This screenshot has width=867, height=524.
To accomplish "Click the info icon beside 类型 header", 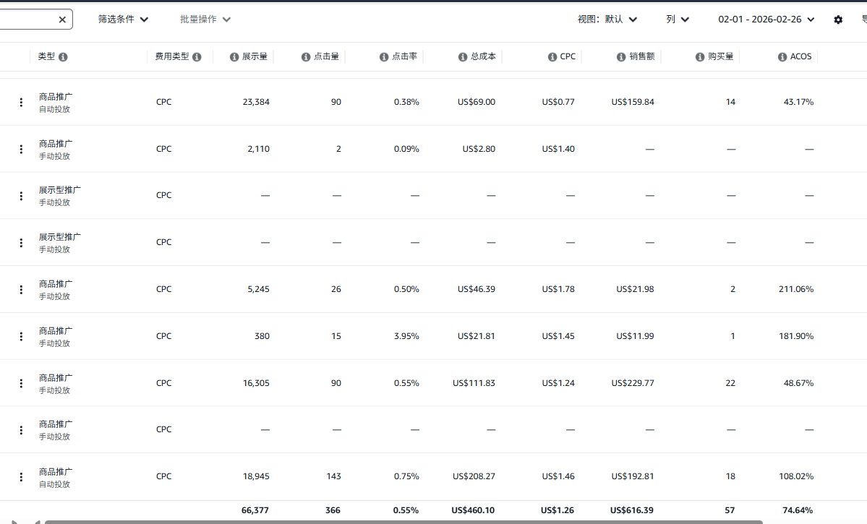I will (63, 57).
